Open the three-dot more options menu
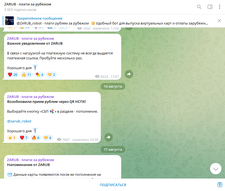The image size is (225, 191). [x=219, y=7]
